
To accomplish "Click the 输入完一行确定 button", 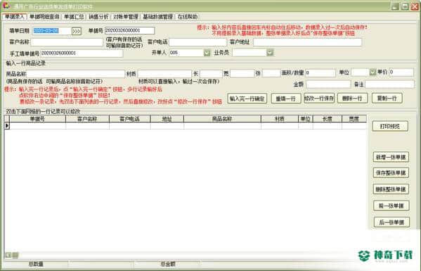I will [x=247, y=99].
